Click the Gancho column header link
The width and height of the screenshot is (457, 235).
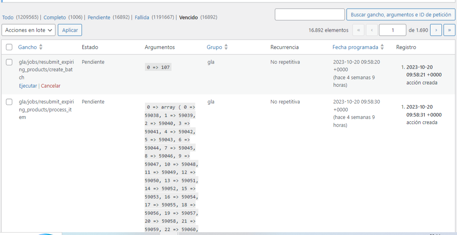click(27, 47)
